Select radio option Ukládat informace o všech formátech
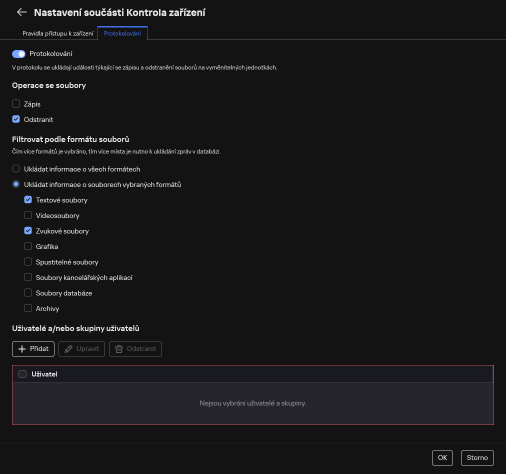The width and height of the screenshot is (506, 474). [x=15, y=168]
